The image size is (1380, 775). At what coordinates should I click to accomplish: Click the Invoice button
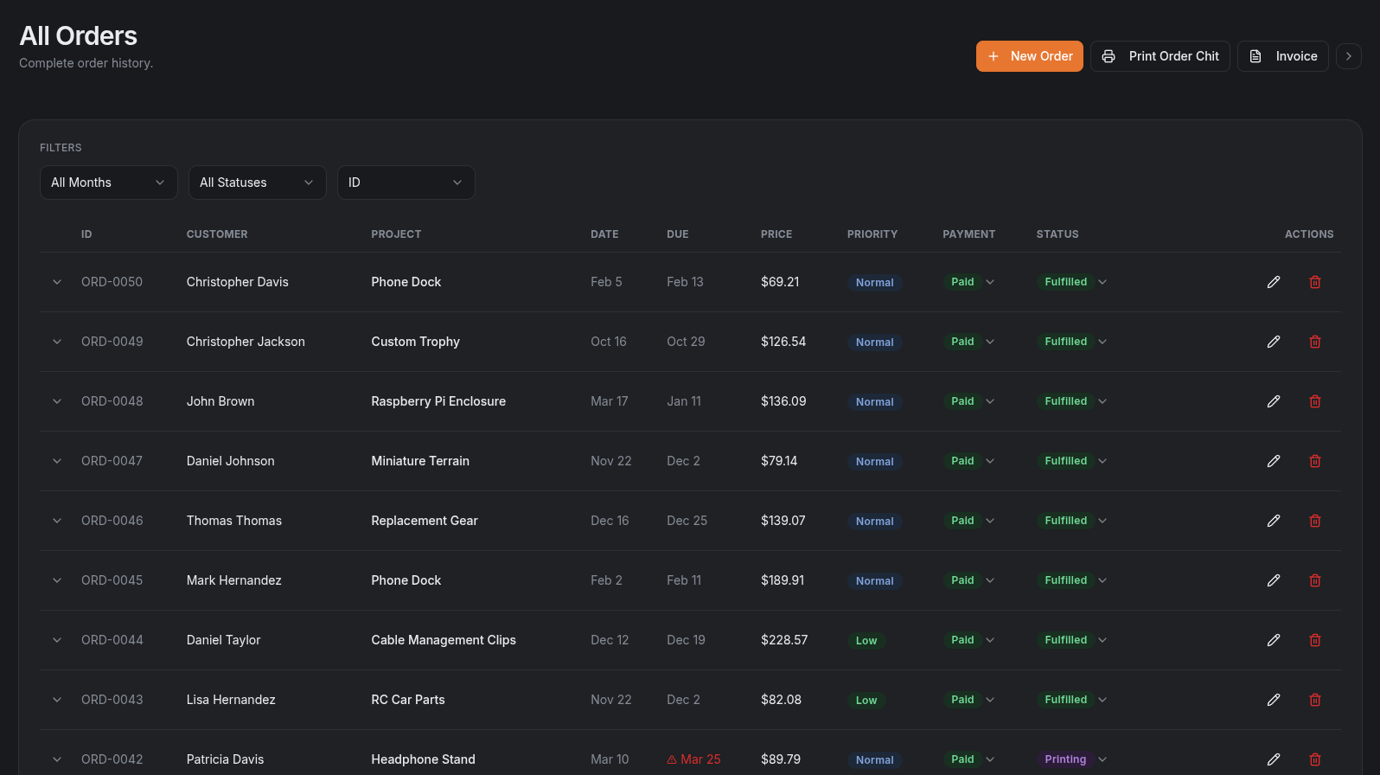point(1282,56)
